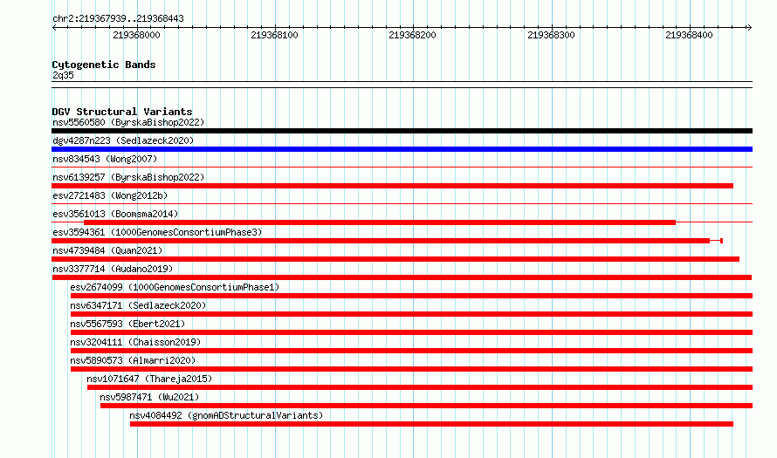Select the 2q35 band label
Image resolution: width=777 pixels, height=458 pixels.
point(63,75)
